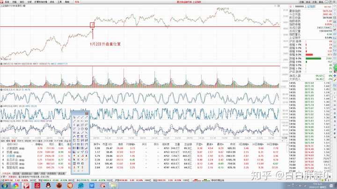Screen dimensions: 337x189
Task: Open the 扩展市场行情 menu
Action: click(41, 2)
